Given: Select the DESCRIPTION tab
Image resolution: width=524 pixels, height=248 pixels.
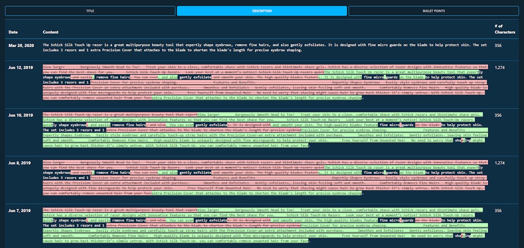Looking at the screenshot, I should pyautogui.click(x=262, y=11).
